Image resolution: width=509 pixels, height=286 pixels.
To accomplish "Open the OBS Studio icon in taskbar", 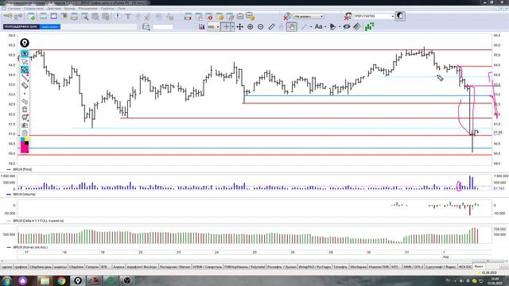I will pyautogui.click(x=127, y=280).
